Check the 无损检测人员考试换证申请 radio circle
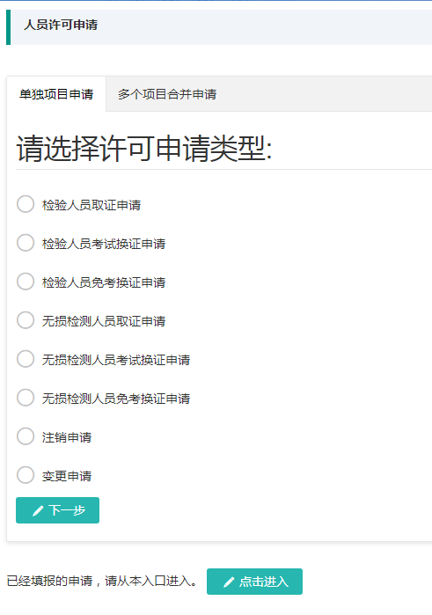The width and height of the screenshot is (432, 615). pos(26,359)
